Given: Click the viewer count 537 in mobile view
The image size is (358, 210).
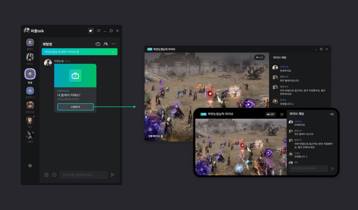Looking at the screenshot, I should pyautogui.click(x=271, y=114).
